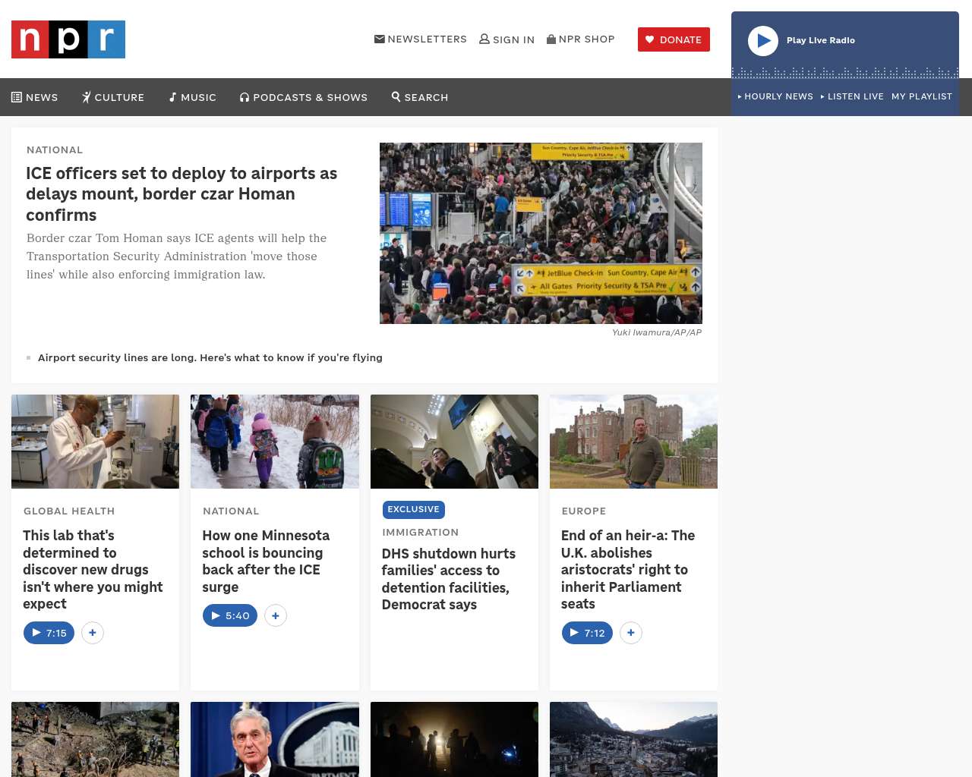
Task: Open the mountain town thumbnail
Action: [633, 739]
